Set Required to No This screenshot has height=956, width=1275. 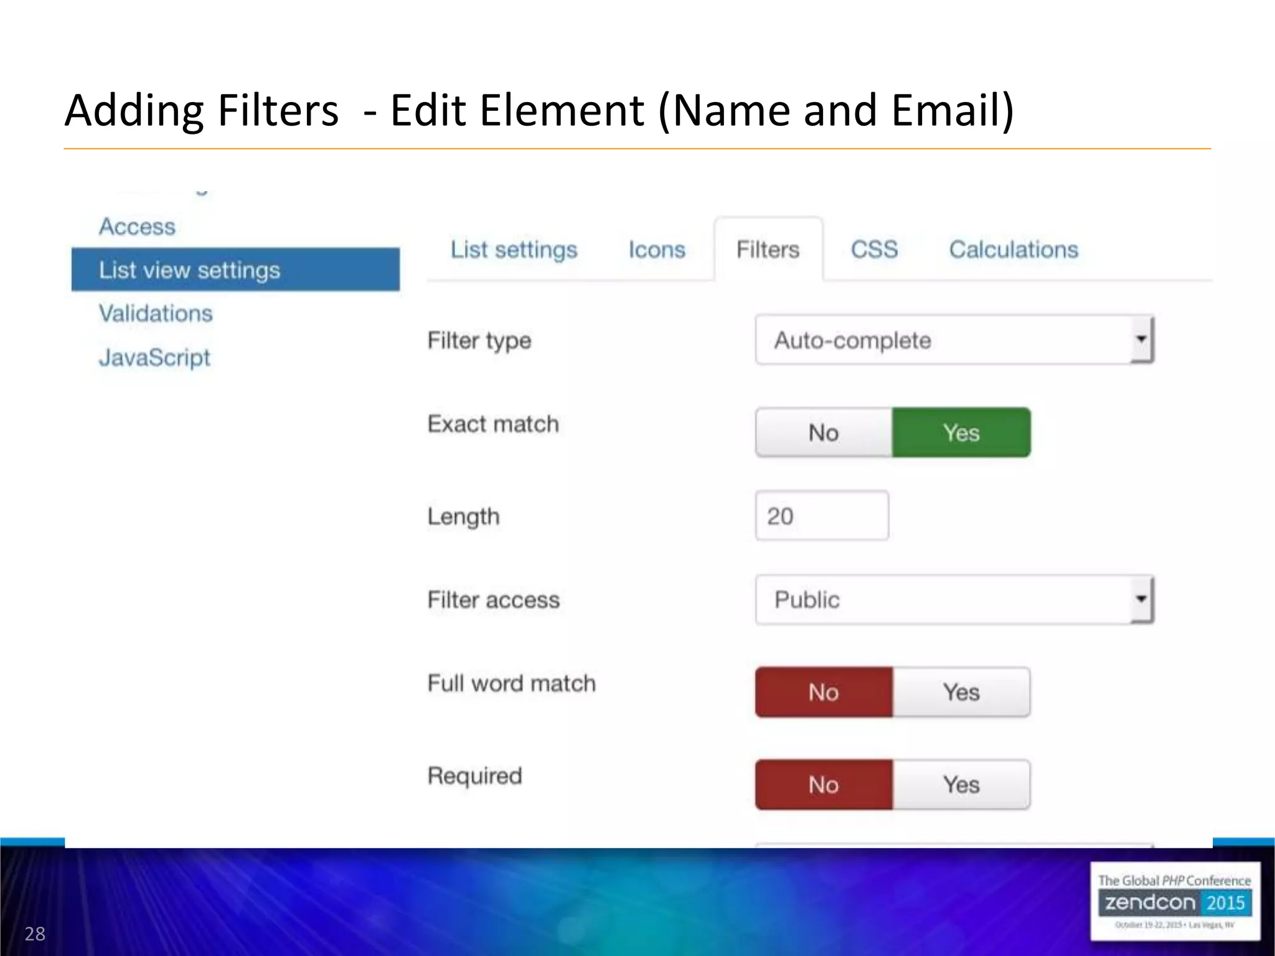click(824, 784)
